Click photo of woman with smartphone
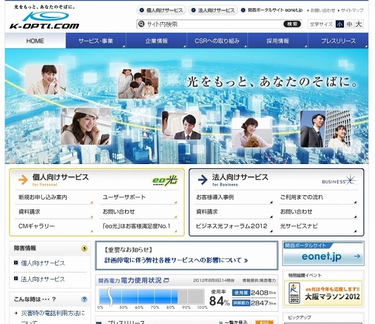The height and width of the screenshot is (324, 375). point(86,126)
